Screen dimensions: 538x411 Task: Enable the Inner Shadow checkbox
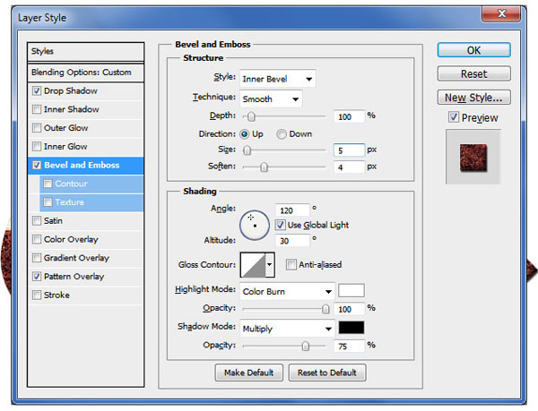(36, 109)
